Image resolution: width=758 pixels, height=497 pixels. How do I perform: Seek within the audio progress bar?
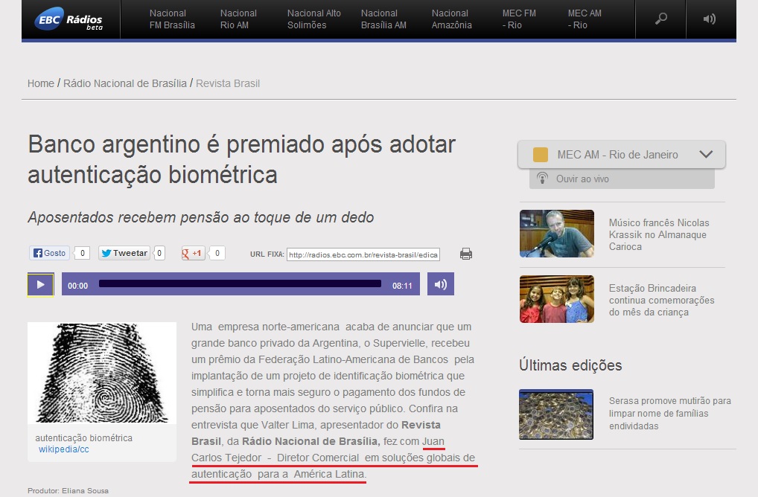(240, 284)
